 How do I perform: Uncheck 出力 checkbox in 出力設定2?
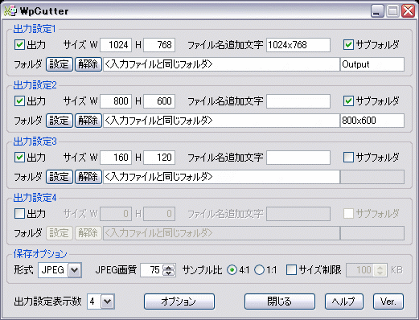tap(19, 101)
